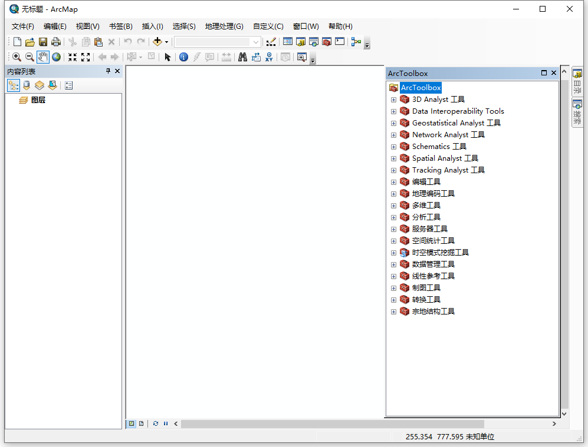This screenshot has height=447, width=588.
Task: Open the Editor toolbar icon
Action: [x=271, y=42]
